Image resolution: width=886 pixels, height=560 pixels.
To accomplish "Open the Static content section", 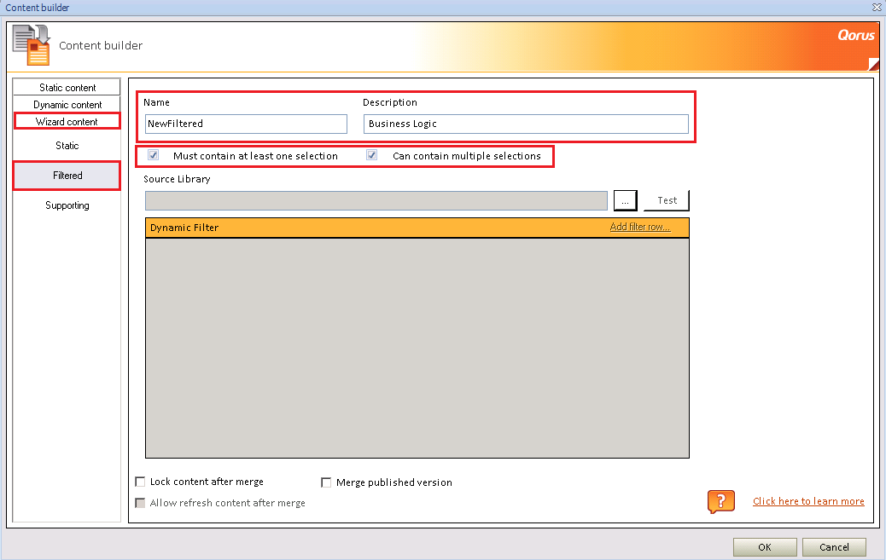I will click(x=67, y=87).
